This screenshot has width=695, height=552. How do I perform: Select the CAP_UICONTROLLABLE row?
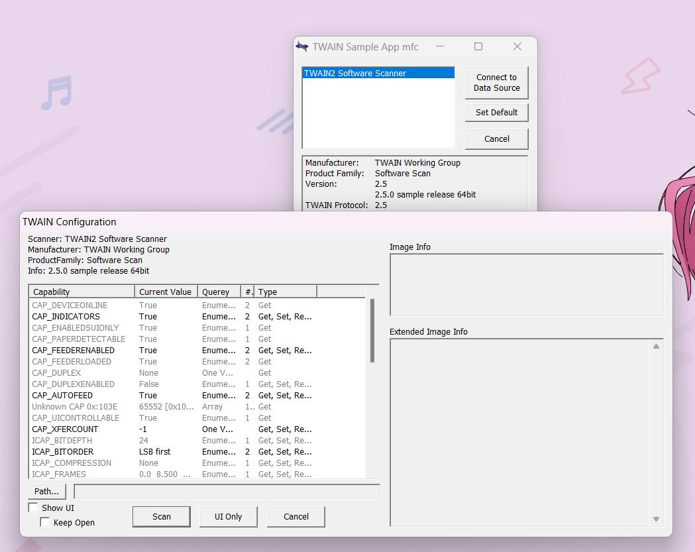pyautogui.click(x=197, y=418)
